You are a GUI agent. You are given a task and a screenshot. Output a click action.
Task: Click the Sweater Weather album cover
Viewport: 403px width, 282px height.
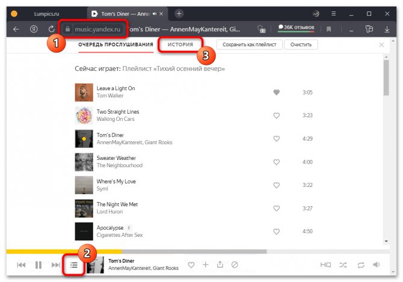pos(84,162)
